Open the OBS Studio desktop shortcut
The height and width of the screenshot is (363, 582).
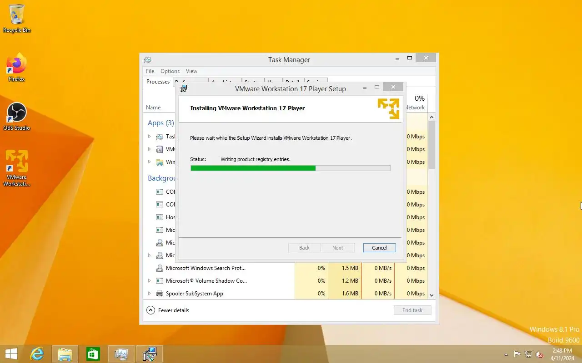[x=17, y=117]
